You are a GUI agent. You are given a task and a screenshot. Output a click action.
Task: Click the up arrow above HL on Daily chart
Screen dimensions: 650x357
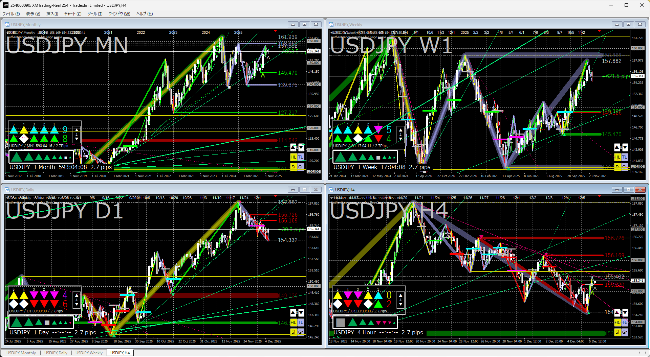coord(293,313)
